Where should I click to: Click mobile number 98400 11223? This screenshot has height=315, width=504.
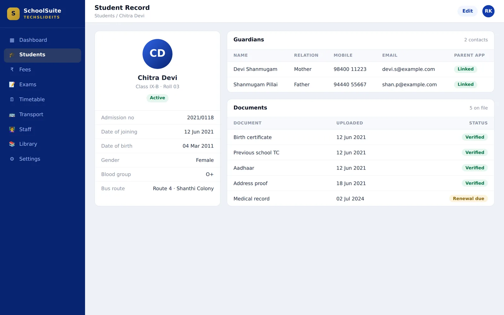(350, 69)
